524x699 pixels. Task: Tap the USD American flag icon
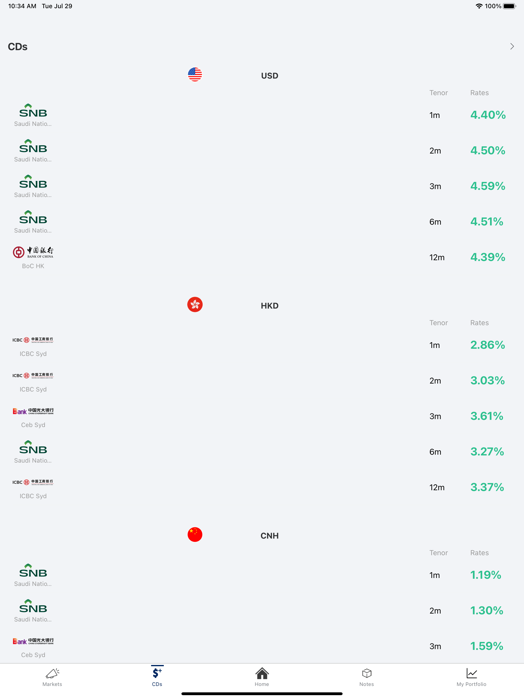pos(195,74)
